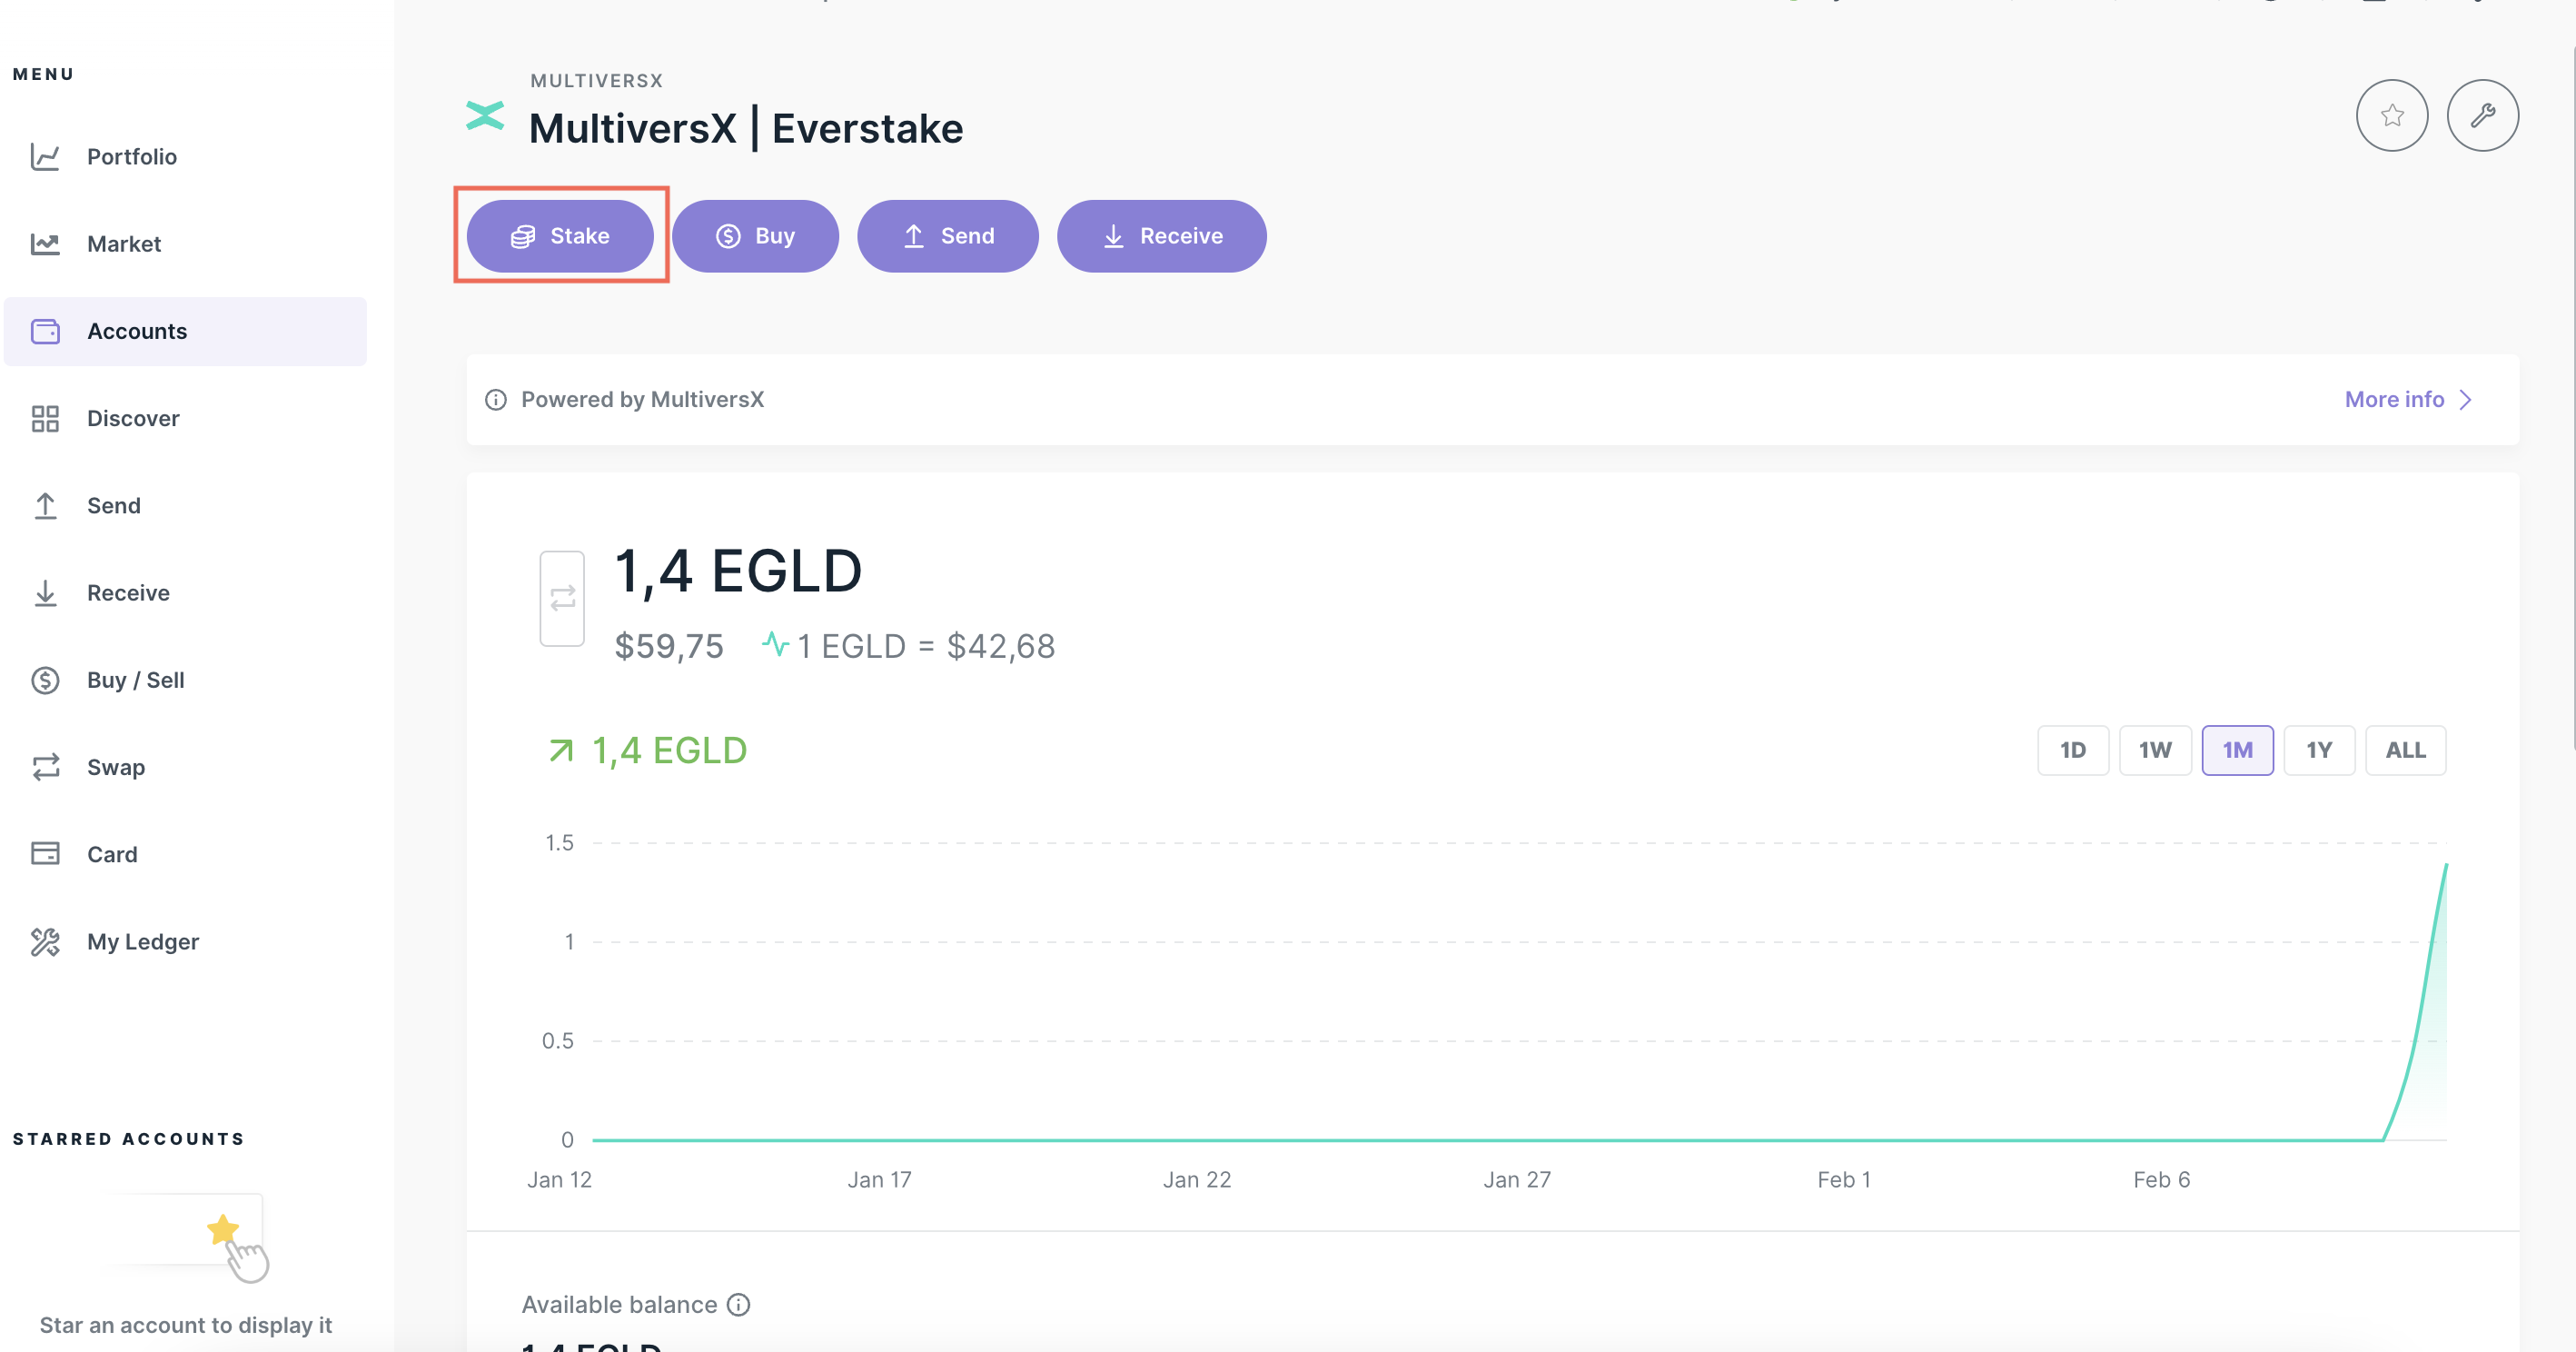
Task: Toggle the currency swap next to 1,4 EGLD
Action: point(562,598)
